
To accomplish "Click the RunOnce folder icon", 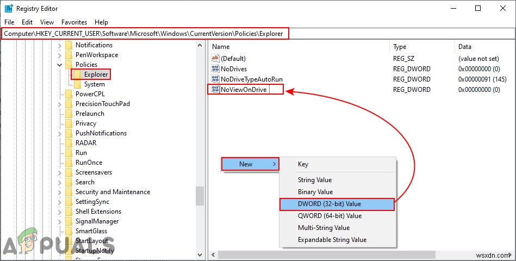I will click(x=69, y=163).
